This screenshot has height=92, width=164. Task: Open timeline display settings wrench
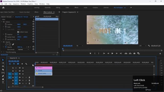point(26,64)
